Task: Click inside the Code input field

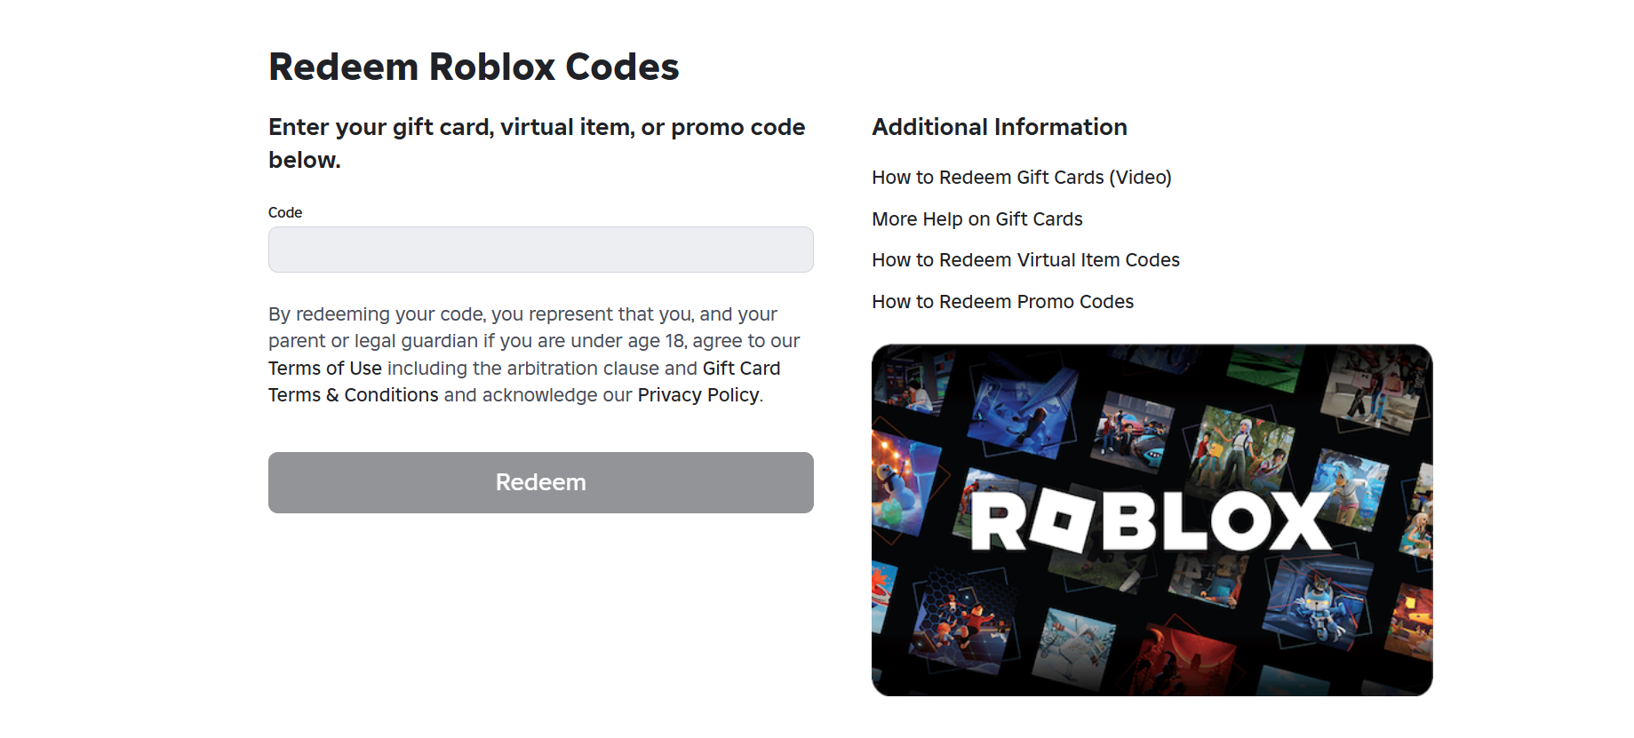Action: click(x=540, y=250)
